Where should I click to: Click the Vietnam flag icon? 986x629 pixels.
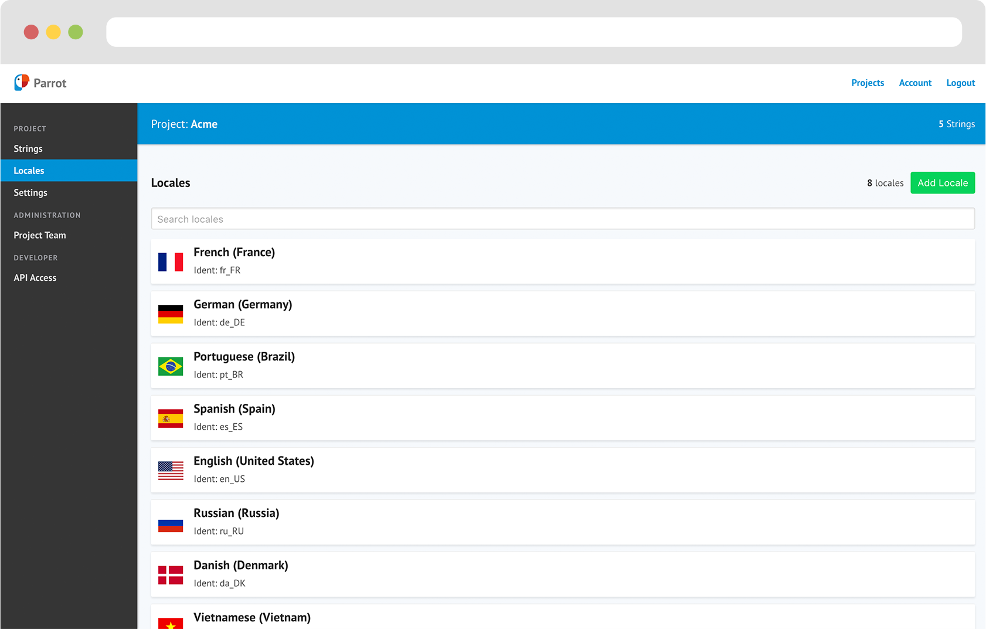click(x=171, y=623)
